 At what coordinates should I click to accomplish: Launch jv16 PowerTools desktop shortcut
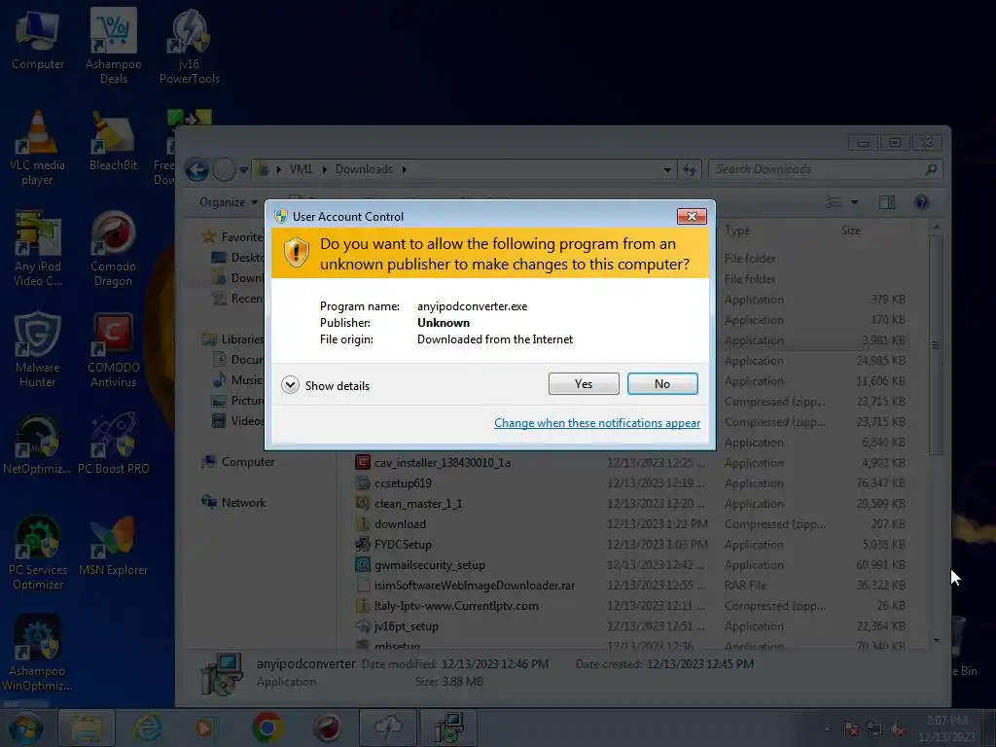click(190, 47)
